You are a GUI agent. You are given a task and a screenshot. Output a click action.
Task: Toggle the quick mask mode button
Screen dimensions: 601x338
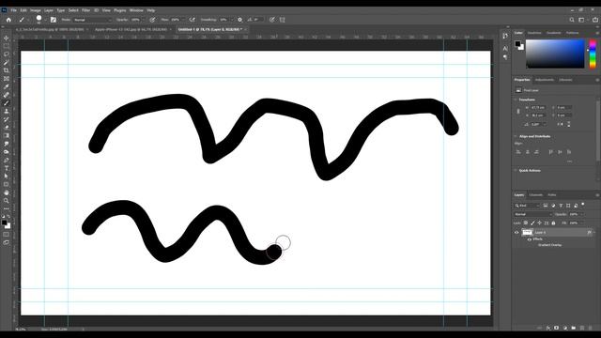pos(7,235)
